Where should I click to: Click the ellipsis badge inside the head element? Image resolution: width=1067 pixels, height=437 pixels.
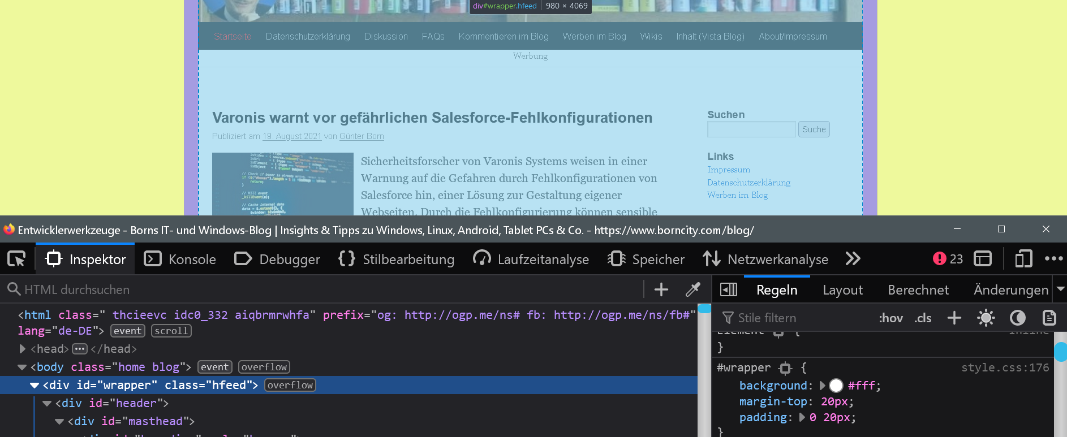[80, 349]
